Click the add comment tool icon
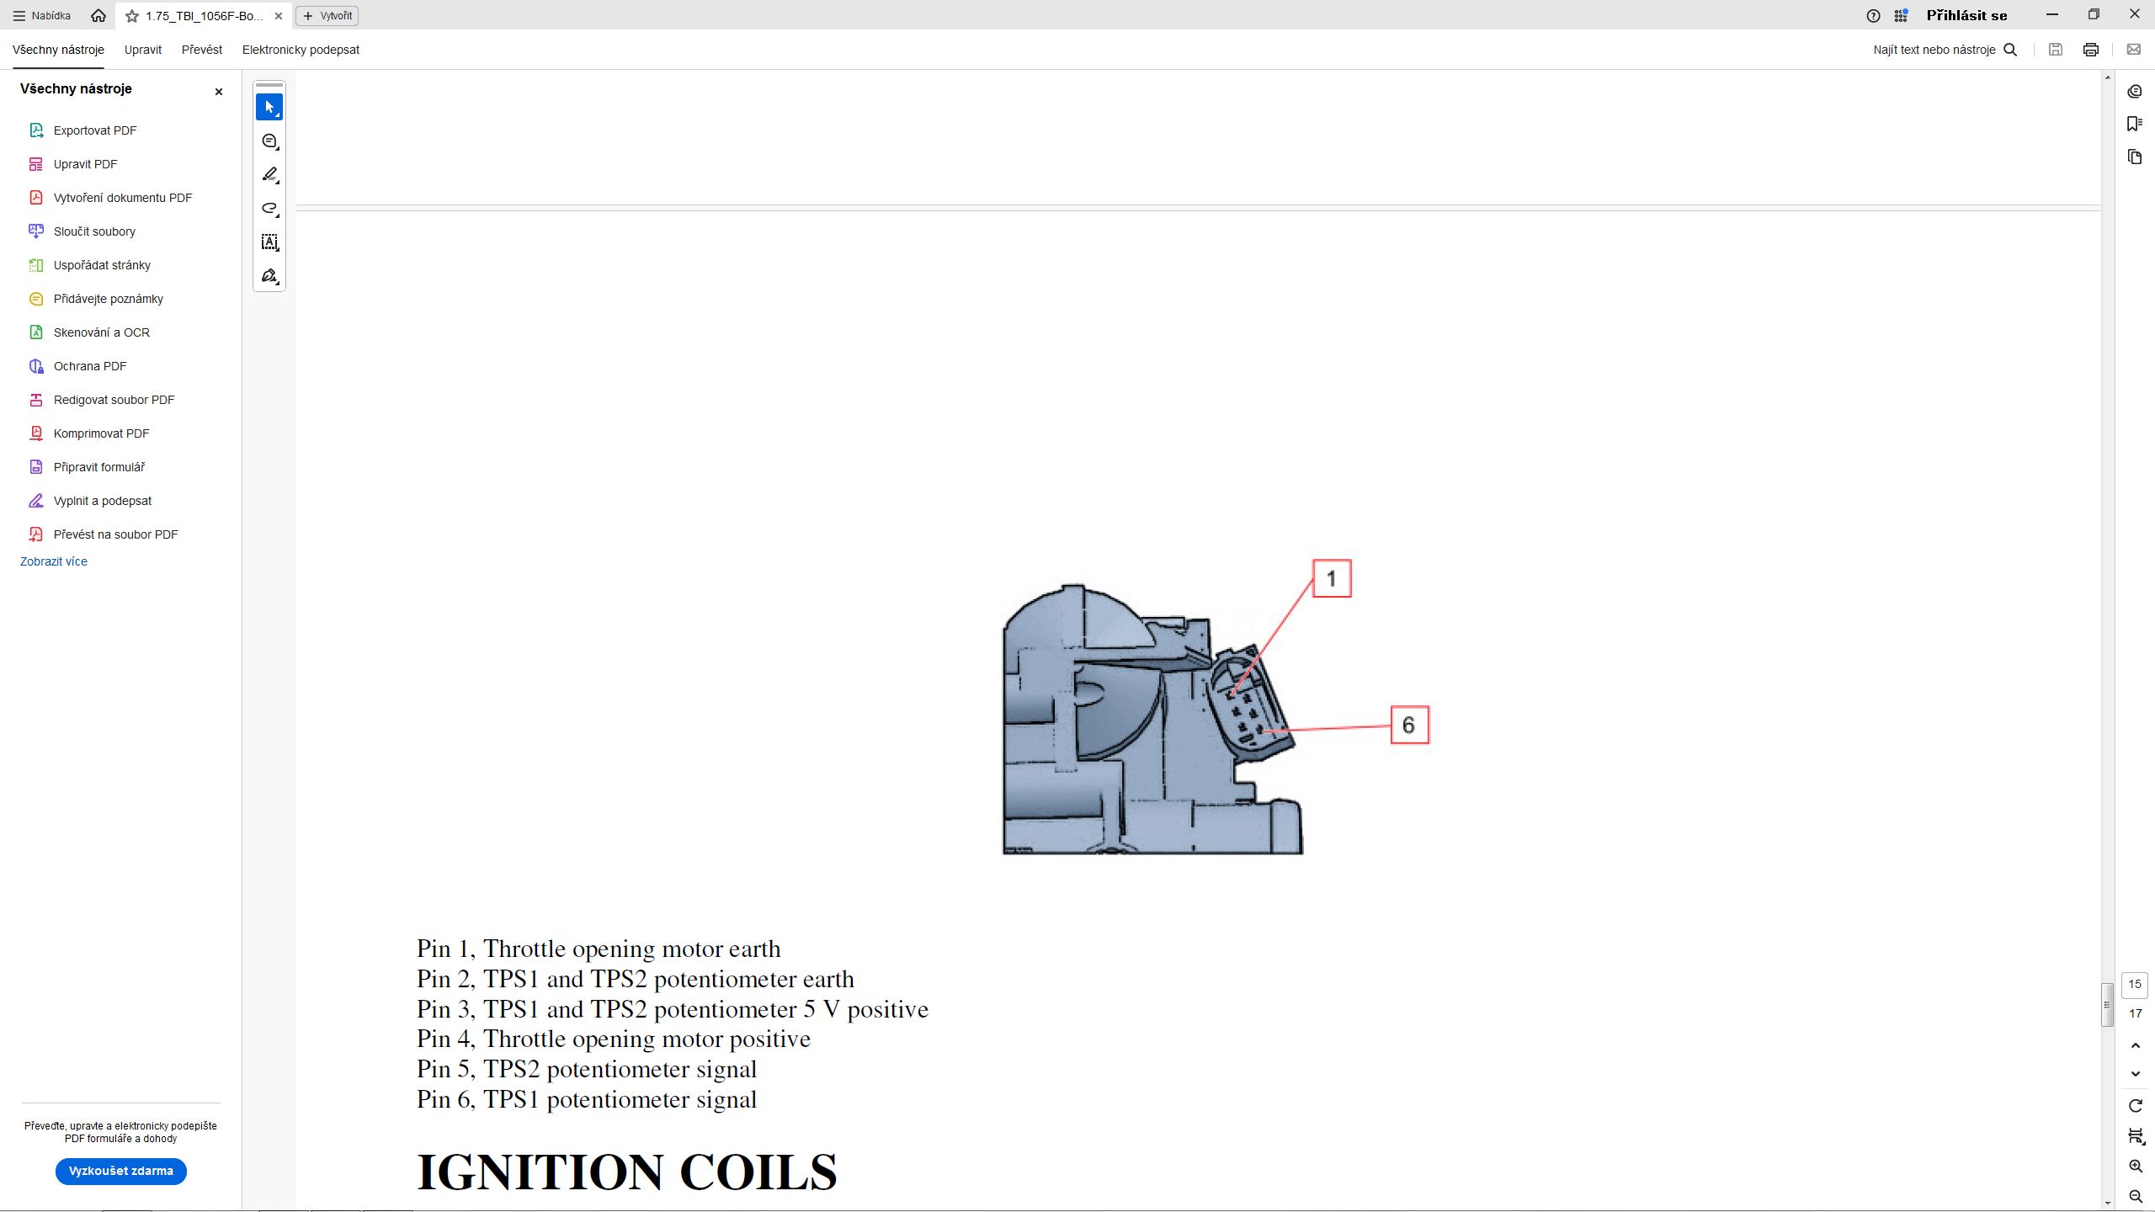This screenshot has height=1212, width=2155. tap(269, 141)
